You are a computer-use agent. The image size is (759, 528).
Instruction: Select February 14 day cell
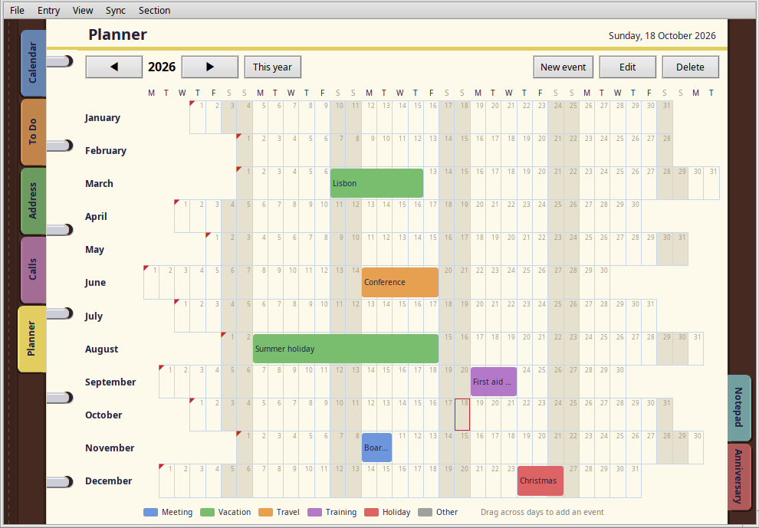[x=447, y=150]
